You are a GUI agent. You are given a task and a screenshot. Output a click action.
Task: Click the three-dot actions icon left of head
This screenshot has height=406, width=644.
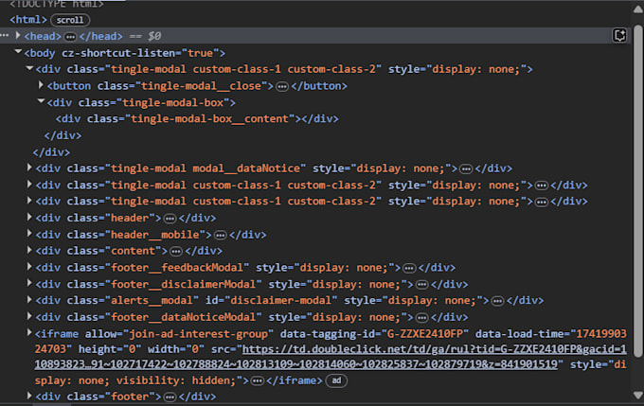coord(5,36)
